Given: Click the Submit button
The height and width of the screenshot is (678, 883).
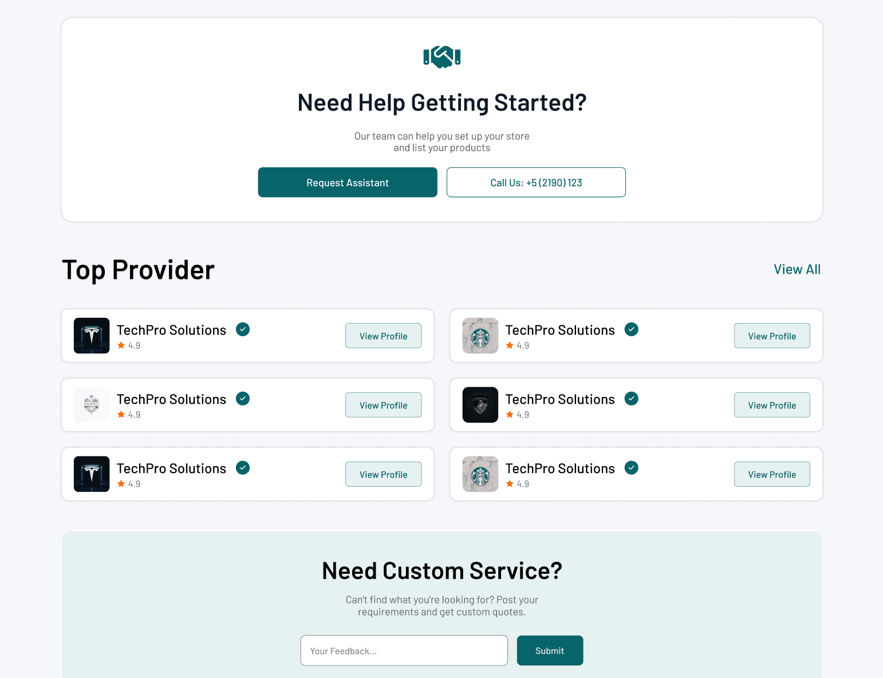Looking at the screenshot, I should pos(550,651).
